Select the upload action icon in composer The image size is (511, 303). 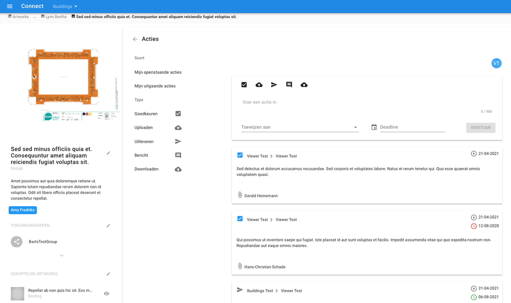click(259, 85)
